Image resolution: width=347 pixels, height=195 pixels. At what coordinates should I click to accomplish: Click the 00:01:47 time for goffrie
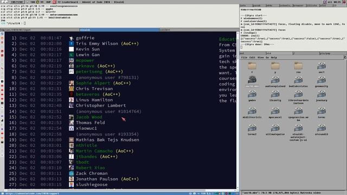click(51, 38)
